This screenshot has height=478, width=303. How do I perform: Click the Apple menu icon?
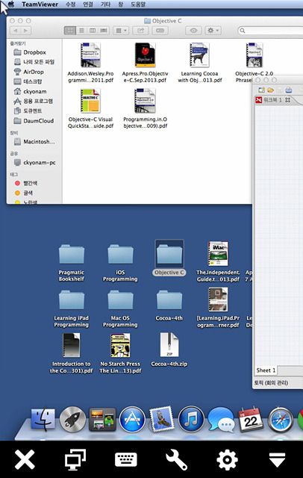tap(11, 4)
